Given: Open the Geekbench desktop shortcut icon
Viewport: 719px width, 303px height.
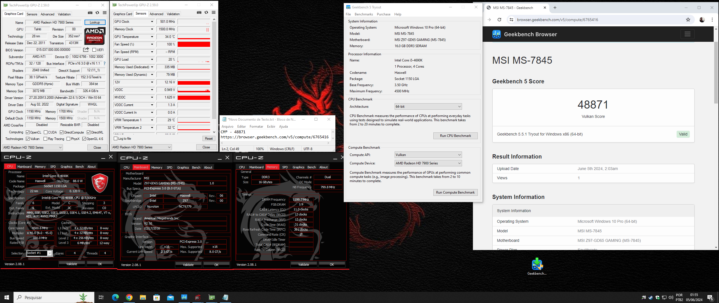Looking at the screenshot, I should click(x=537, y=266).
